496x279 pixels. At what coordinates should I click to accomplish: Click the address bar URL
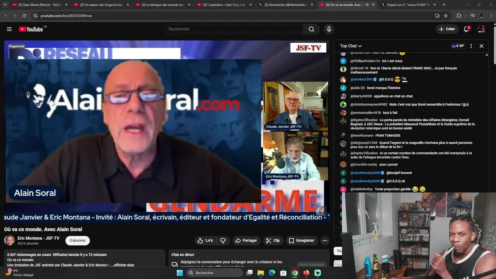point(66,16)
